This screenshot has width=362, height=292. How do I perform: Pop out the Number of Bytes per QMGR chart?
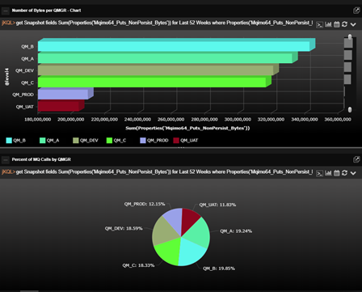point(356,11)
